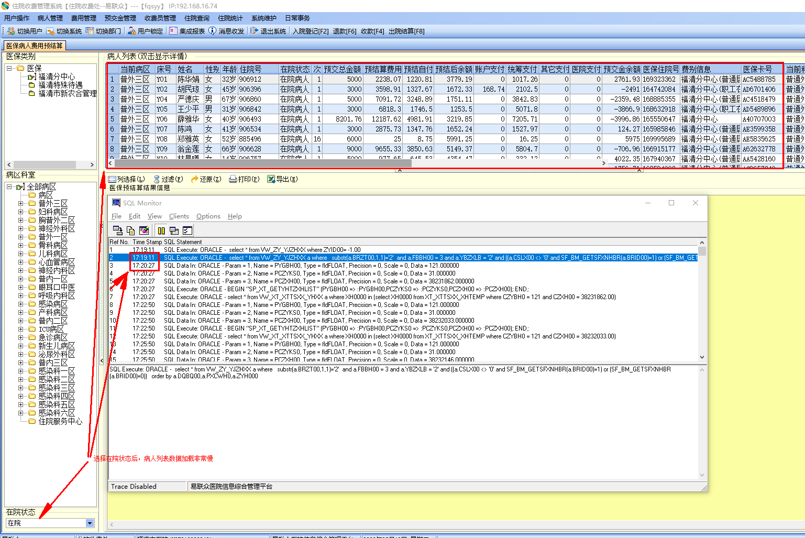805x538 pixels.
Task: Collapse the 医保 tree root node
Action: pyautogui.click(x=9, y=68)
